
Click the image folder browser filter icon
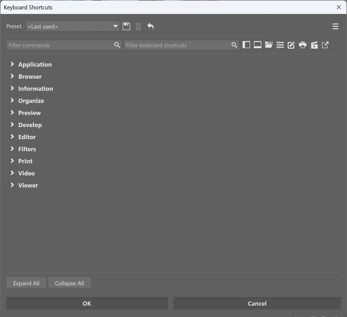coord(269,45)
